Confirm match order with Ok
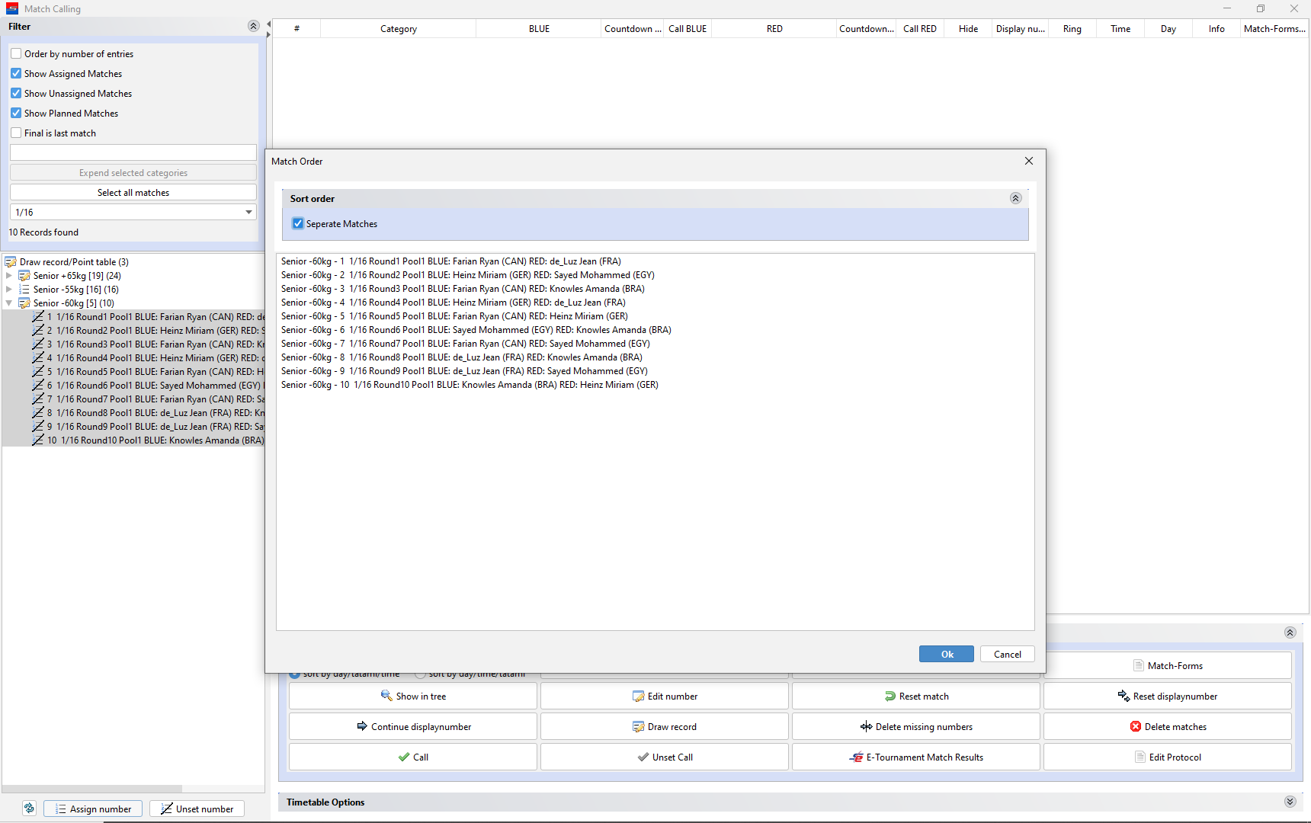Screen dimensions: 1311x823 click(x=946, y=655)
